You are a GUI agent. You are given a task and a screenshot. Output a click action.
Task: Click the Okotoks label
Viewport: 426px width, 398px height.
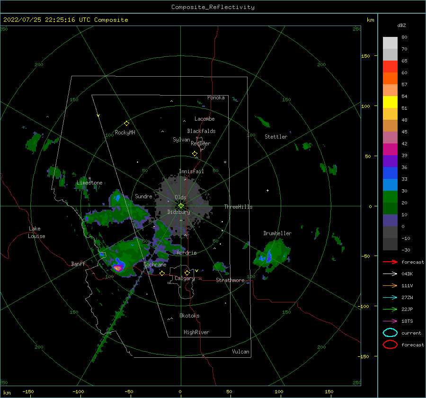189,316
